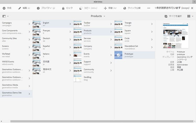Select the Company page thumbnail
196x123 pixels.
pos(78,47)
